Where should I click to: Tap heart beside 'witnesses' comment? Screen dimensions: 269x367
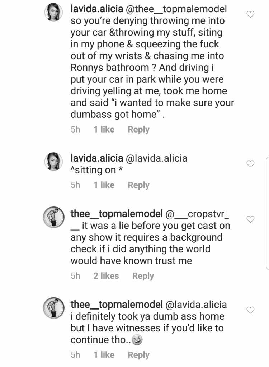250,310
